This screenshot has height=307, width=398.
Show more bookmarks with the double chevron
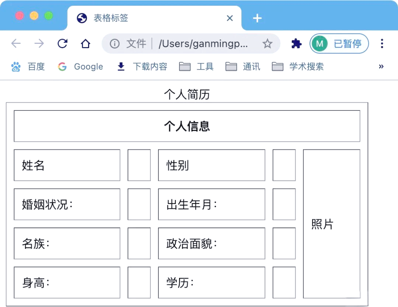click(381, 66)
